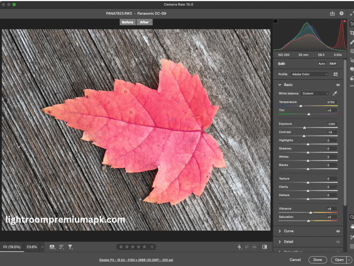Image resolution: width=354 pixels, height=266 pixels.
Task: Open the Profile dropdown showing Adobe Color
Action: pyautogui.click(x=309, y=74)
